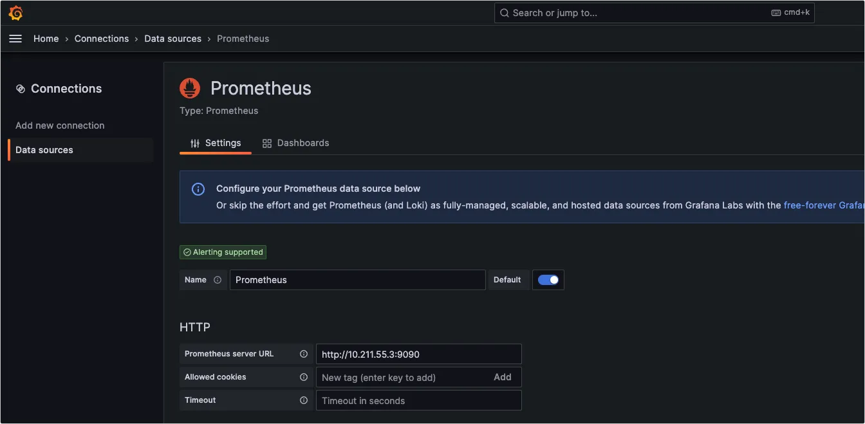This screenshot has height=424, width=865.
Task: Open Add new connection page
Action: (60, 125)
